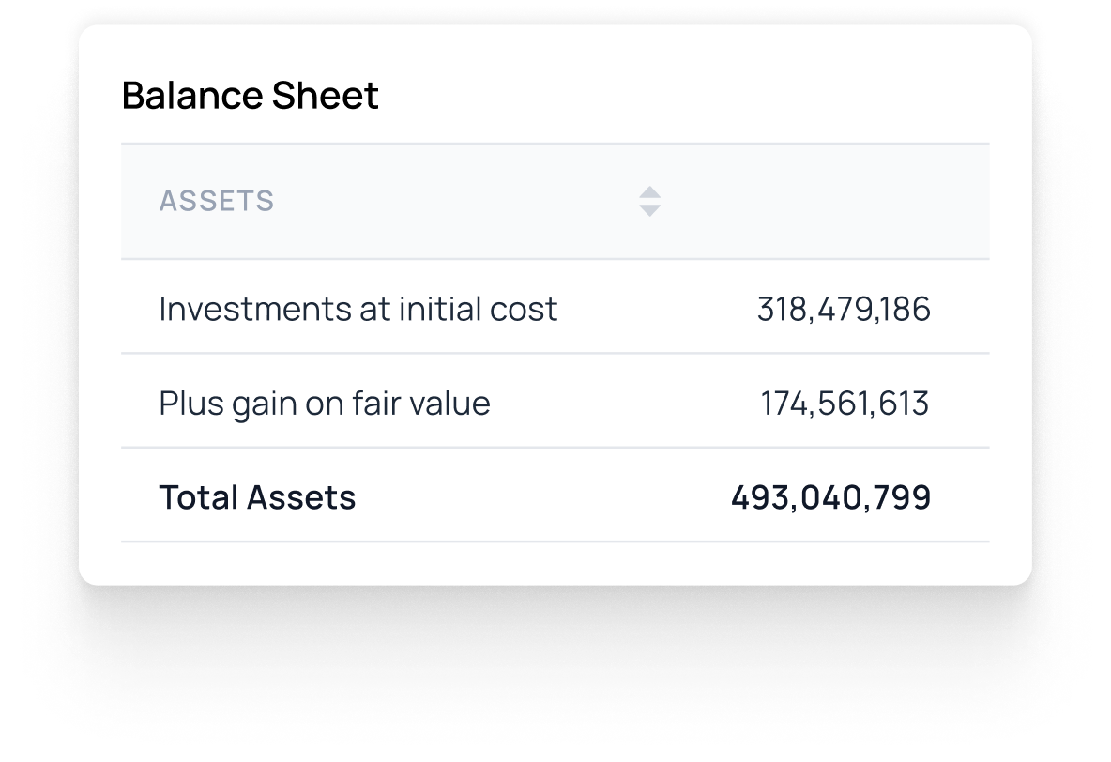
Task: Select the Balance Sheet title
Action: [x=250, y=94]
